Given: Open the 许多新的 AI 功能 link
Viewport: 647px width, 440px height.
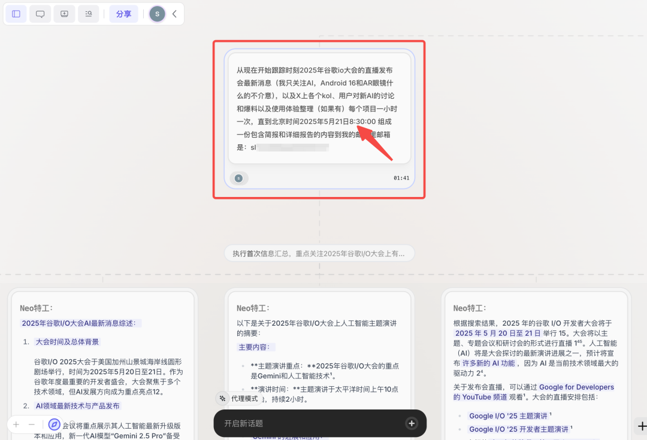Looking at the screenshot, I should coord(489,363).
